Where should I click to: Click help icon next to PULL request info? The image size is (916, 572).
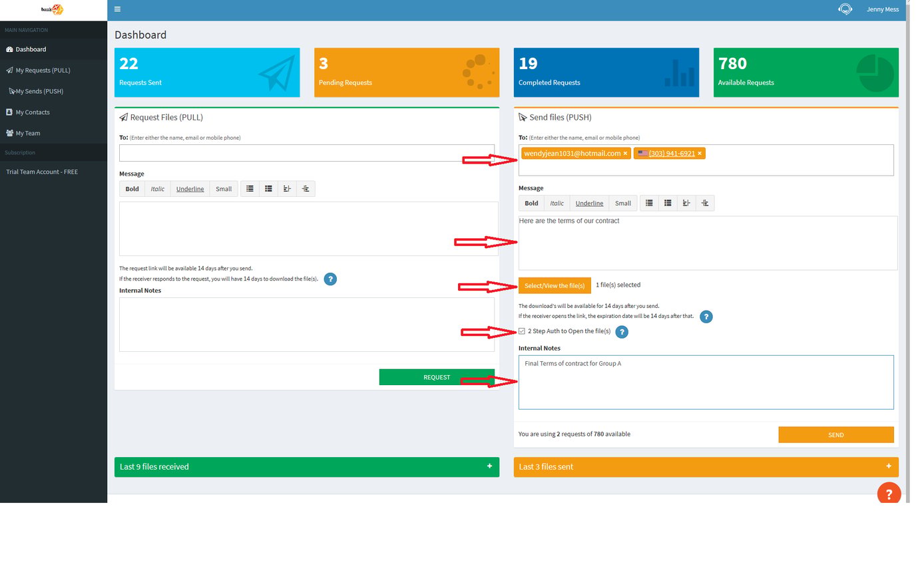pyautogui.click(x=330, y=279)
